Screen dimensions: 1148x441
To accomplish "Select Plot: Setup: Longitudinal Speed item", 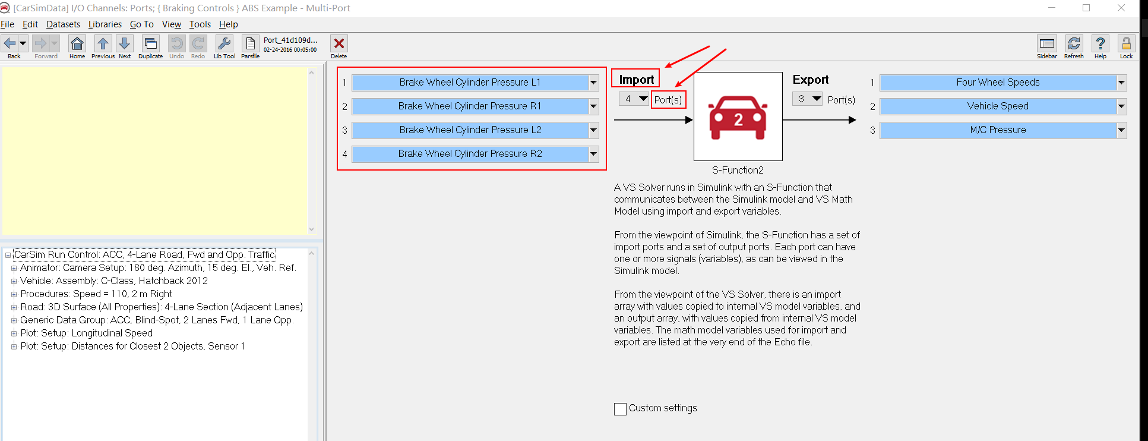I will click(86, 333).
